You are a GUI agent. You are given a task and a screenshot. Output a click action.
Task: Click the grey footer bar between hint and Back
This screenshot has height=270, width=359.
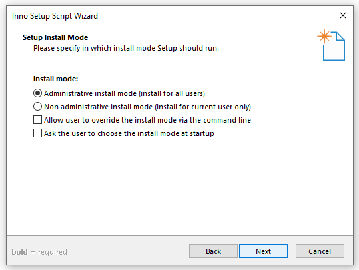(x=128, y=251)
